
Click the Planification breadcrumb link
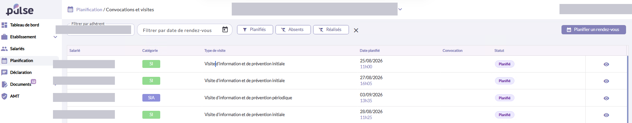coord(89,10)
